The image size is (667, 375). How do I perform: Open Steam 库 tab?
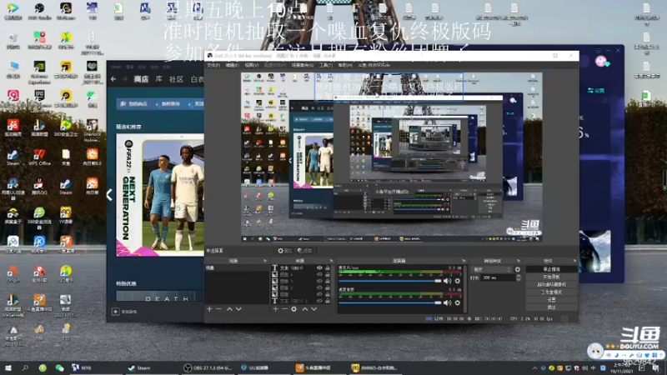pyautogui.click(x=158, y=79)
